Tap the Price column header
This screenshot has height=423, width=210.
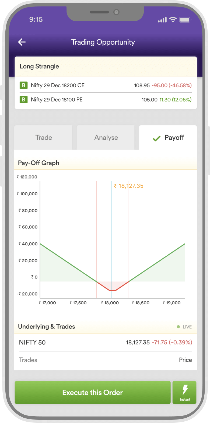tap(185, 360)
